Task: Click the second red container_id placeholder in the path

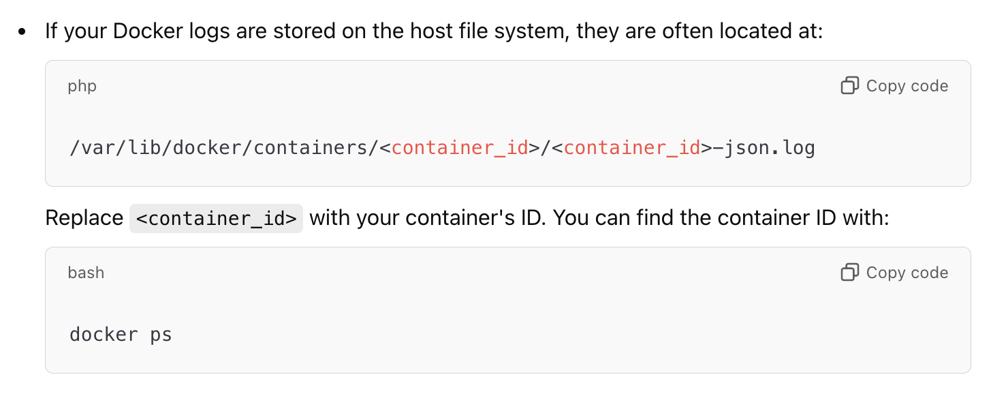Action: click(632, 148)
